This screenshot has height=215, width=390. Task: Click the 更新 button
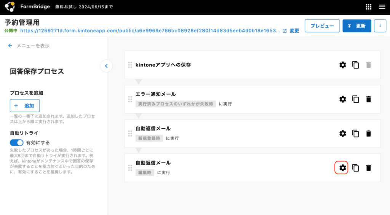coord(356,25)
